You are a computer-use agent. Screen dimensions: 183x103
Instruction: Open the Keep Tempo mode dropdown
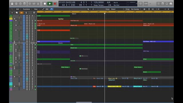(x=99, y=5)
